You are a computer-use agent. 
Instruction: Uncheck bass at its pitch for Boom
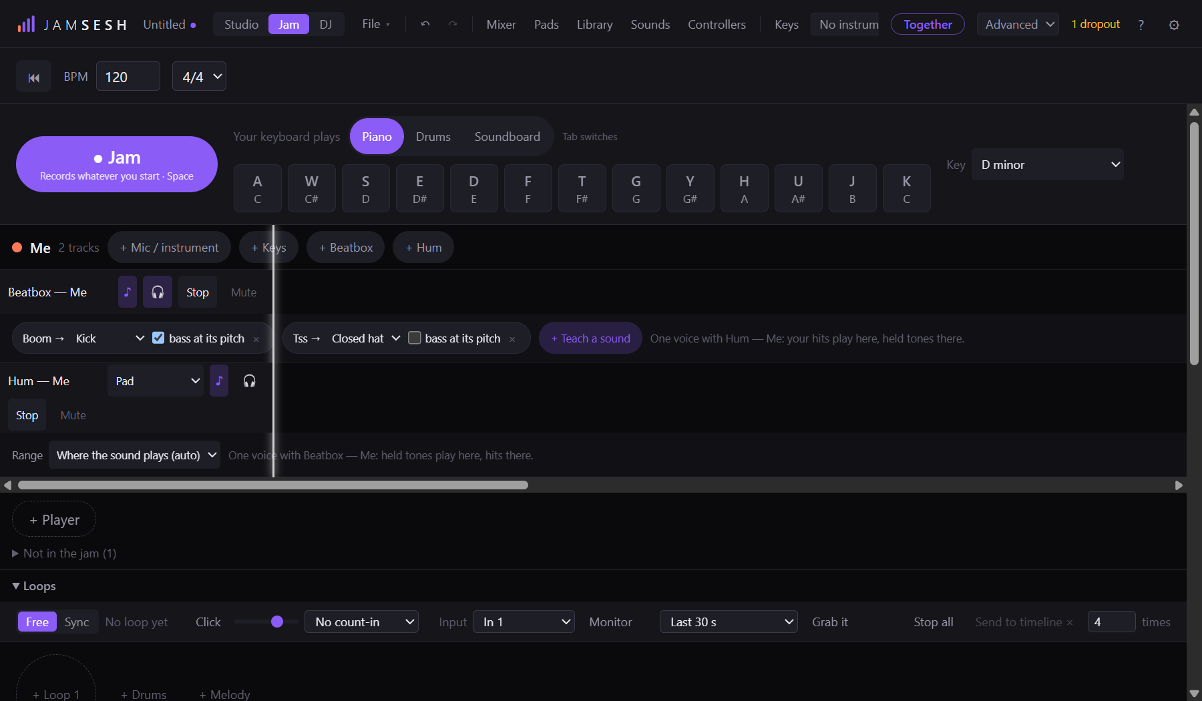158,338
